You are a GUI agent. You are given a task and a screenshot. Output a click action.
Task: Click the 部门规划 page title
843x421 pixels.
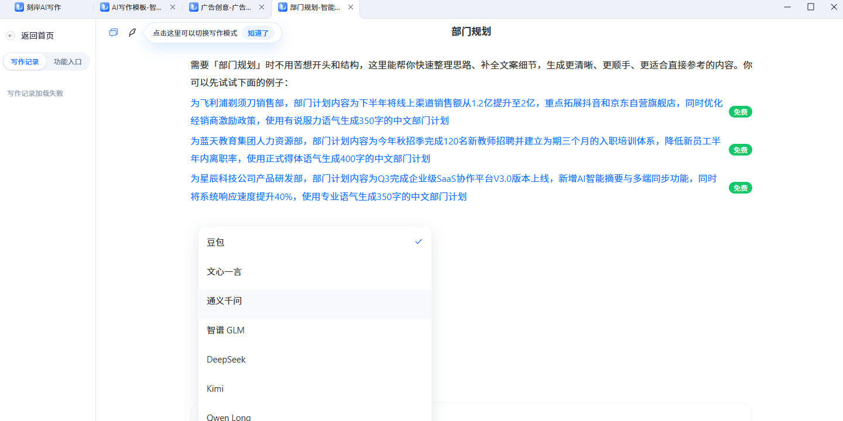point(471,32)
